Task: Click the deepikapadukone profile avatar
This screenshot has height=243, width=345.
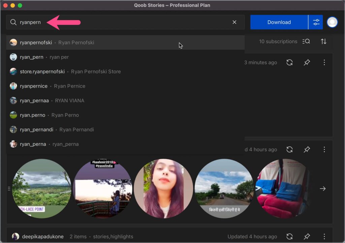Action: (15, 237)
